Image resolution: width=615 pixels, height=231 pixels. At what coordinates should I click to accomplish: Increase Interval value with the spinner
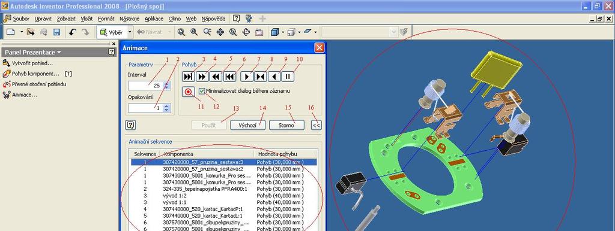point(167,83)
